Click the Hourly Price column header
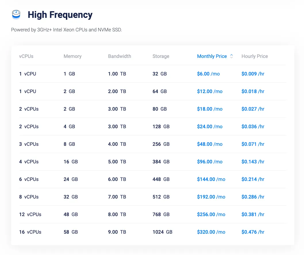The width and height of the screenshot is (304, 255). coord(255,56)
